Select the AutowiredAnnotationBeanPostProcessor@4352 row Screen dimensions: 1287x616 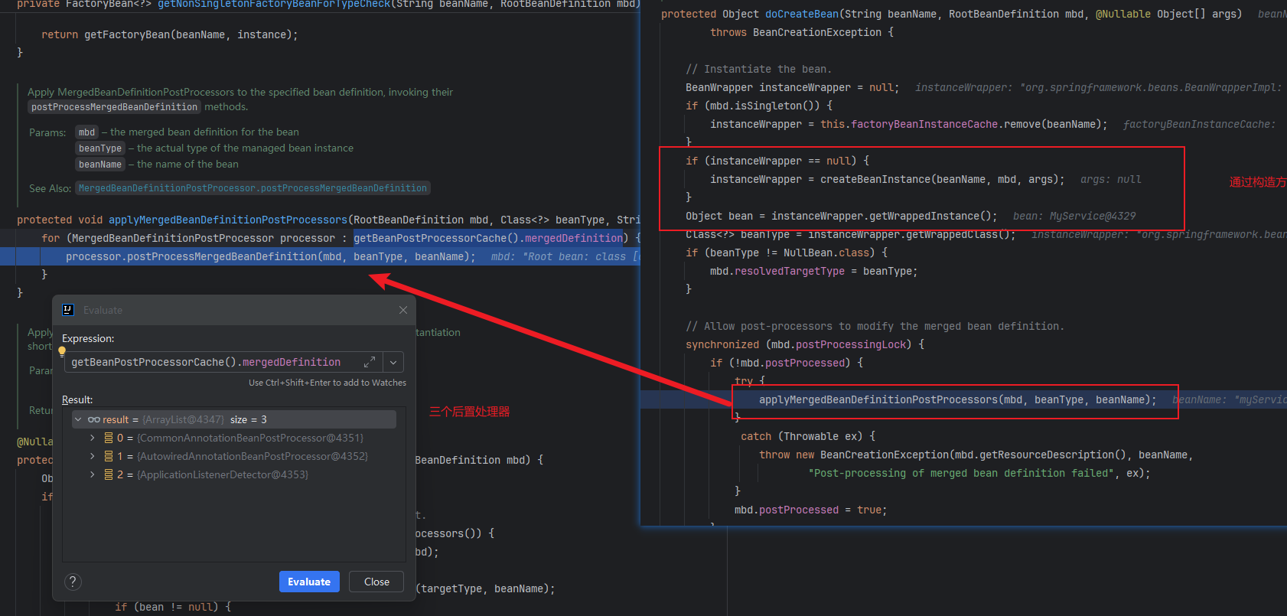(x=234, y=456)
